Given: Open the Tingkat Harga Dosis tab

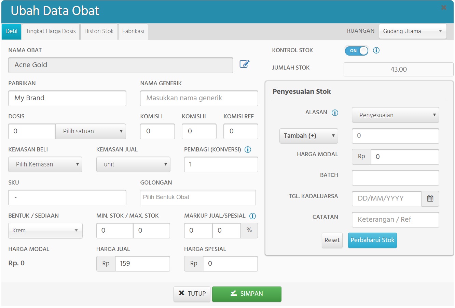Looking at the screenshot, I should (x=51, y=31).
